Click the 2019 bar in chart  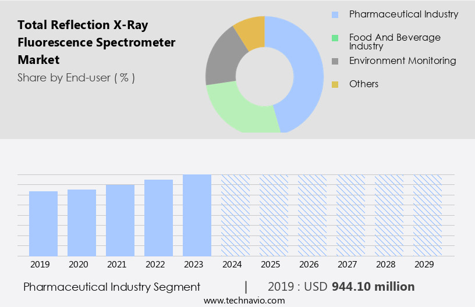[43, 224]
